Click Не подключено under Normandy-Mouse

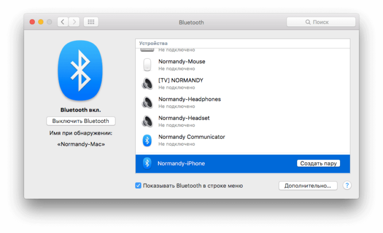[177, 69]
